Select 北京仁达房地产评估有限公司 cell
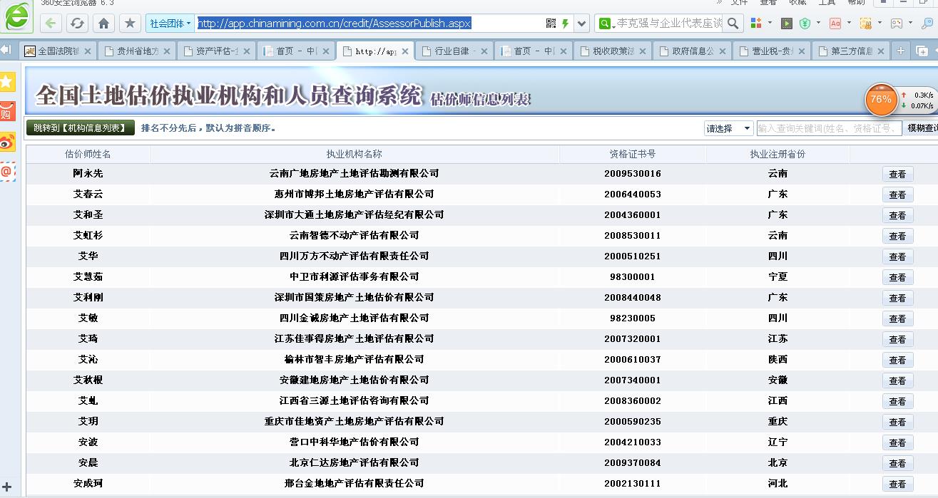This screenshot has height=498, width=938. click(x=354, y=462)
